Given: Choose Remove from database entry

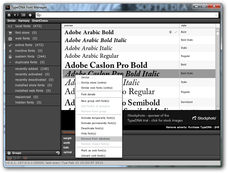Looking at the screenshot, I should (99, 139).
